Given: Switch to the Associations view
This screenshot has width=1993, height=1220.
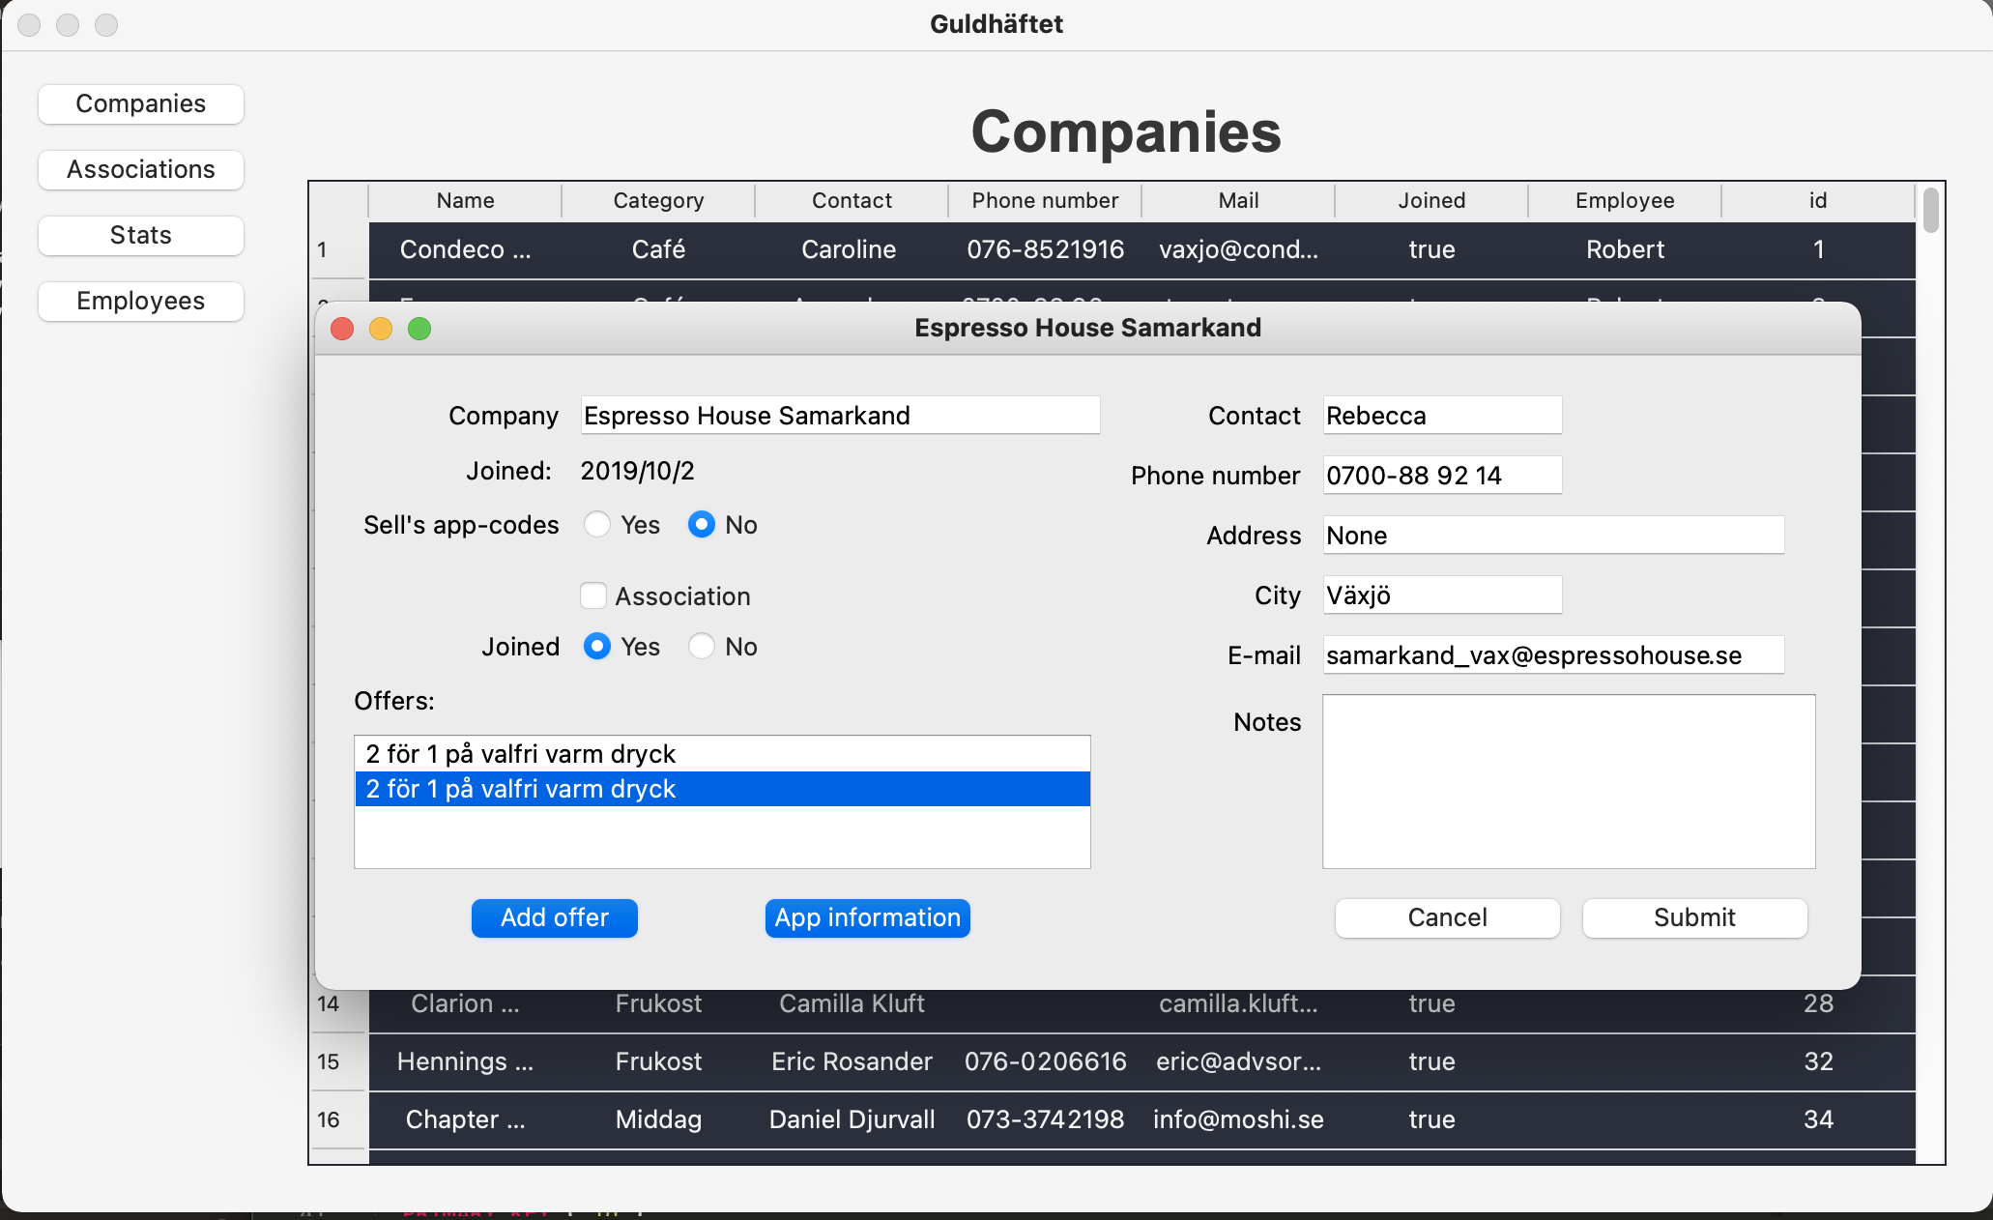Looking at the screenshot, I should 141,170.
